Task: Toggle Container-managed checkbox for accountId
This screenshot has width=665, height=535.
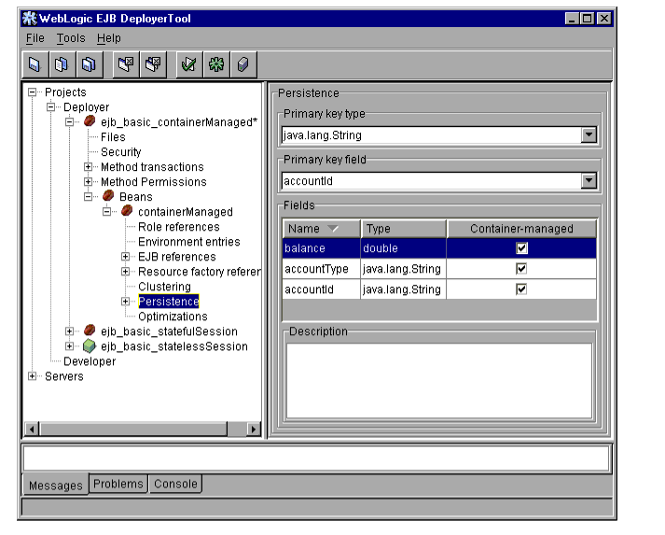Action: point(521,289)
